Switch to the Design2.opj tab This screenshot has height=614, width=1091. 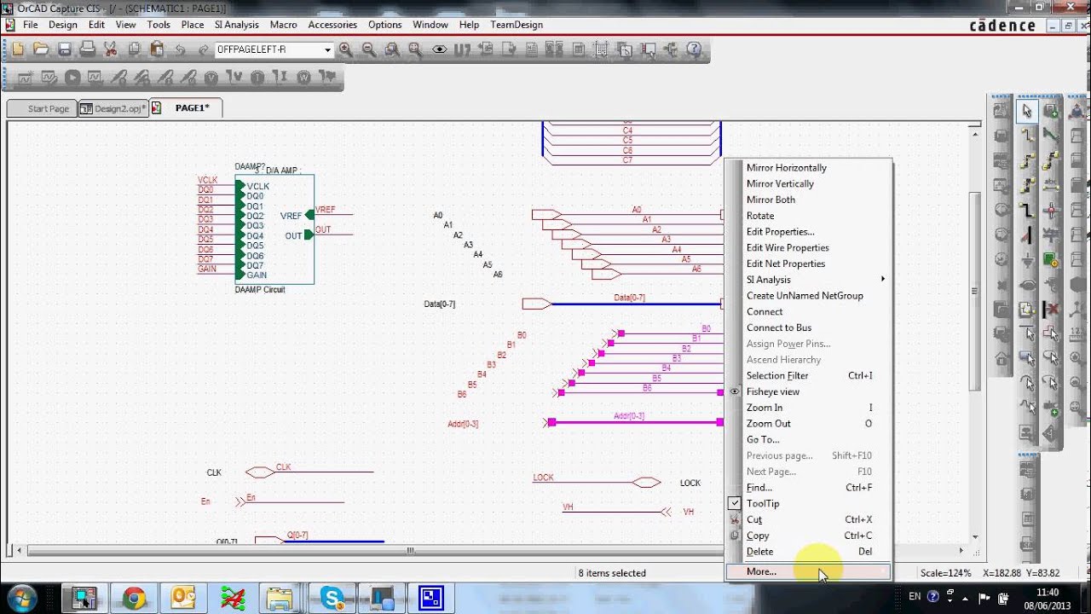(113, 108)
